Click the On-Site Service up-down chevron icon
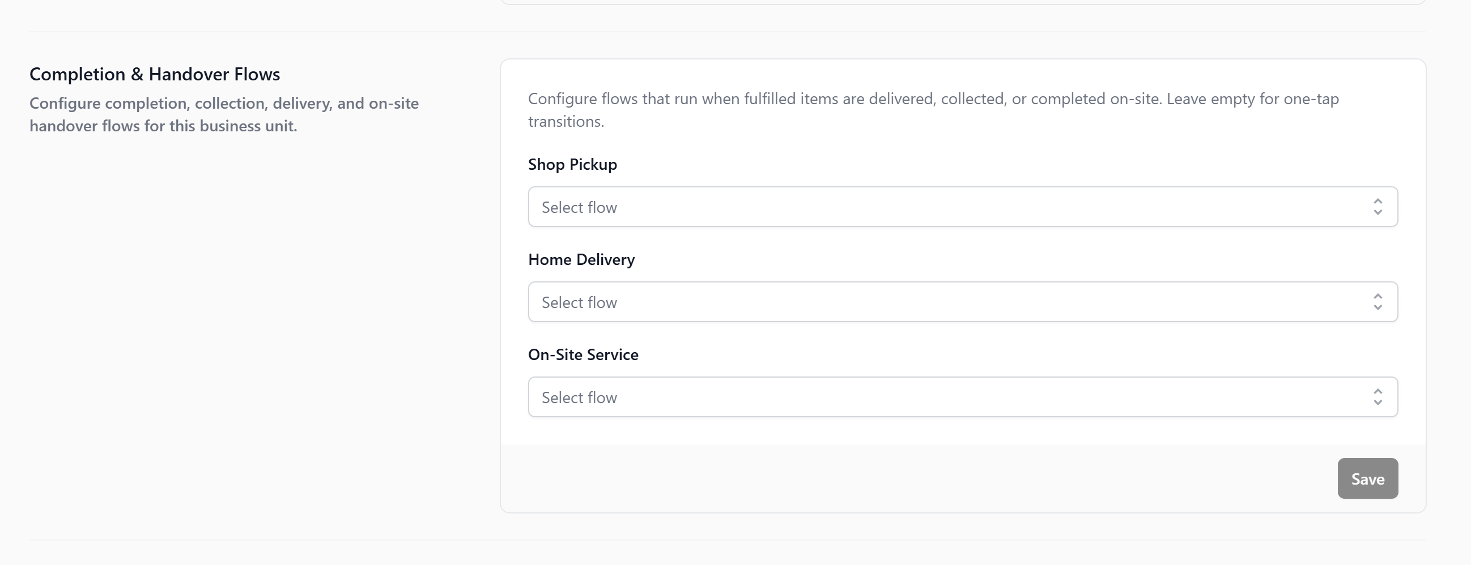Viewport: 1471px width, 565px height. [1378, 397]
